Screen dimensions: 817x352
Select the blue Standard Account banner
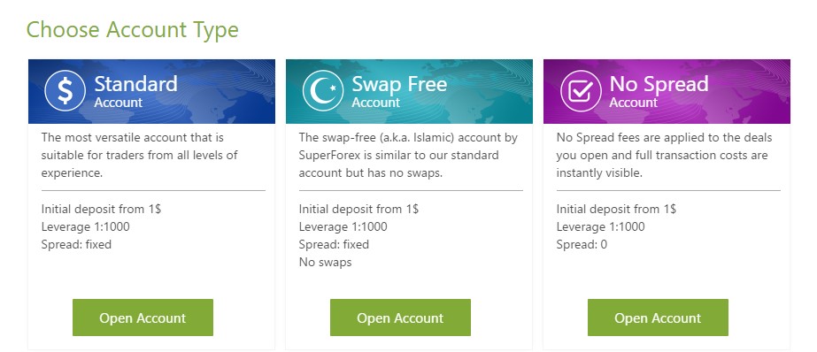click(151, 91)
